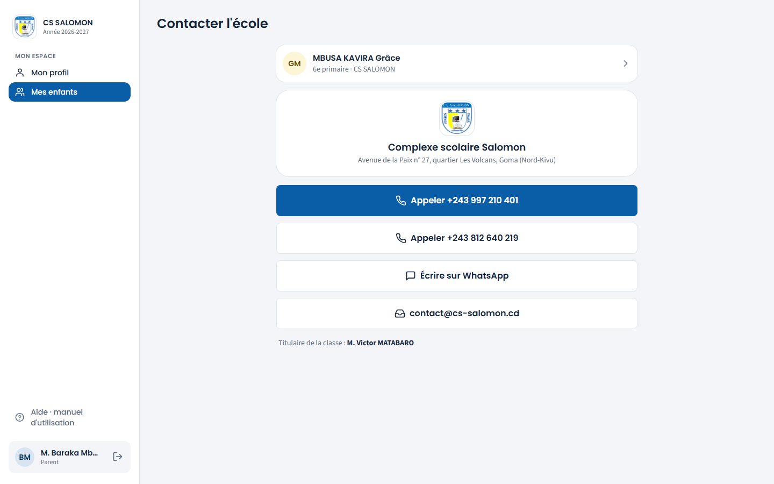Click the Mes enfants people icon

tap(20, 92)
